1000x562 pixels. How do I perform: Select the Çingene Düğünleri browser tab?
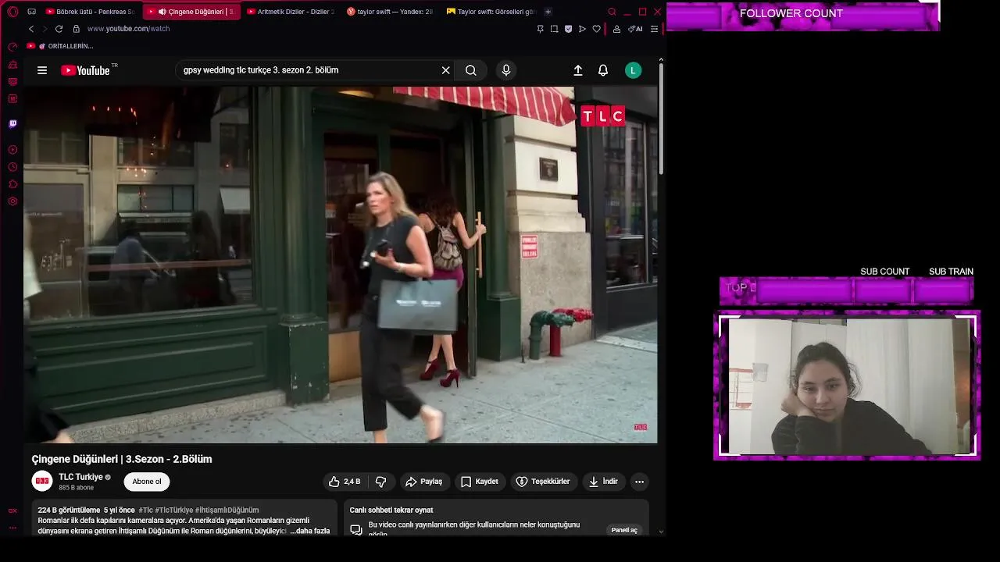pyautogui.click(x=191, y=12)
